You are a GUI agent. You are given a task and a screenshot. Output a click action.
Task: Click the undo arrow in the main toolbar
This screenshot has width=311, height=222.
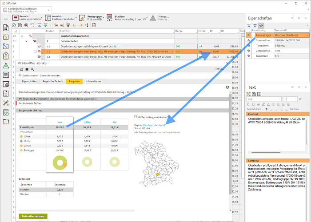tap(32, 25)
